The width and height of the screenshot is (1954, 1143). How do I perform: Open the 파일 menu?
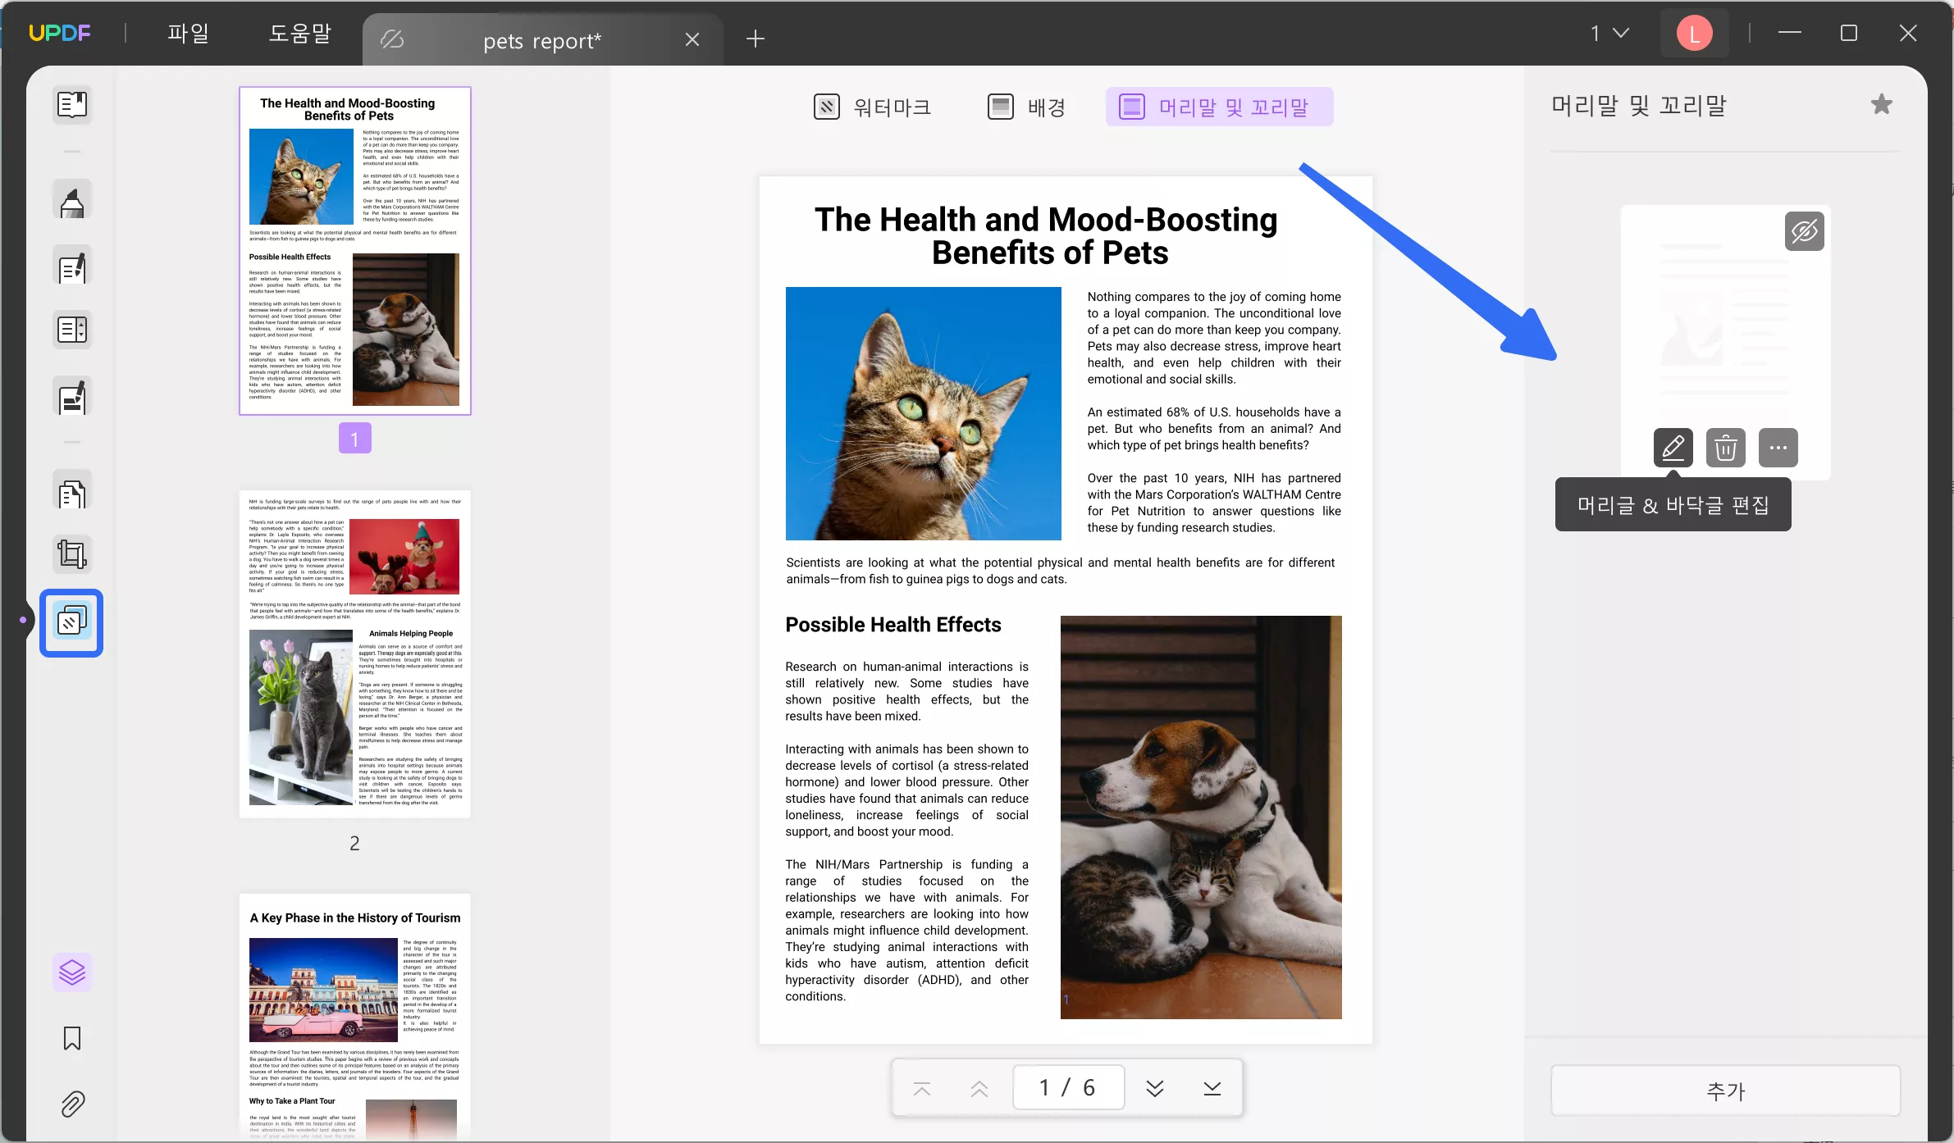click(x=188, y=33)
